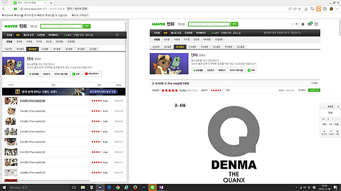
Task: Click green search button in right pane
Action: click(234, 24)
